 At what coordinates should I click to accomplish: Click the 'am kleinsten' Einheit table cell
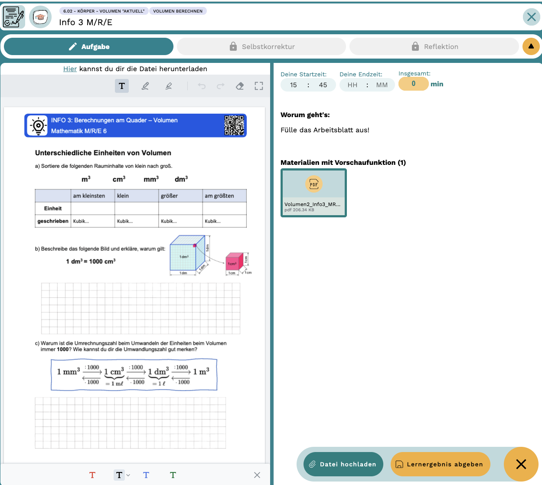click(93, 208)
